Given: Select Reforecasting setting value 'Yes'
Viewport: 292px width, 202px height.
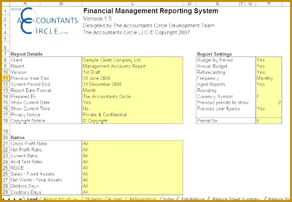Looking at the screenshot, I should click(x=269, y=72).
